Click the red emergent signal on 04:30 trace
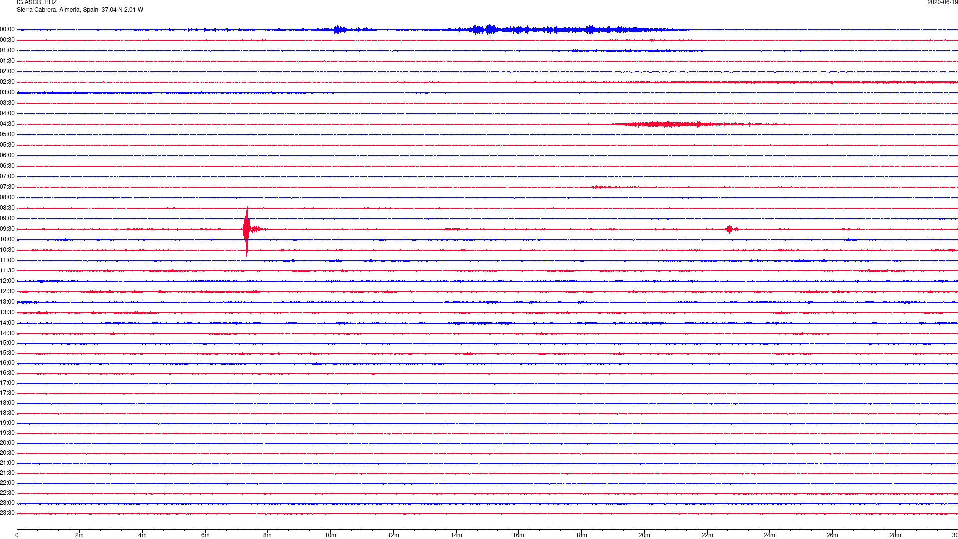 tap(694, 124)
